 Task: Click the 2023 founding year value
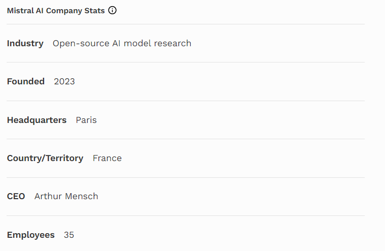pyautogui.click(x=64, y=81)
